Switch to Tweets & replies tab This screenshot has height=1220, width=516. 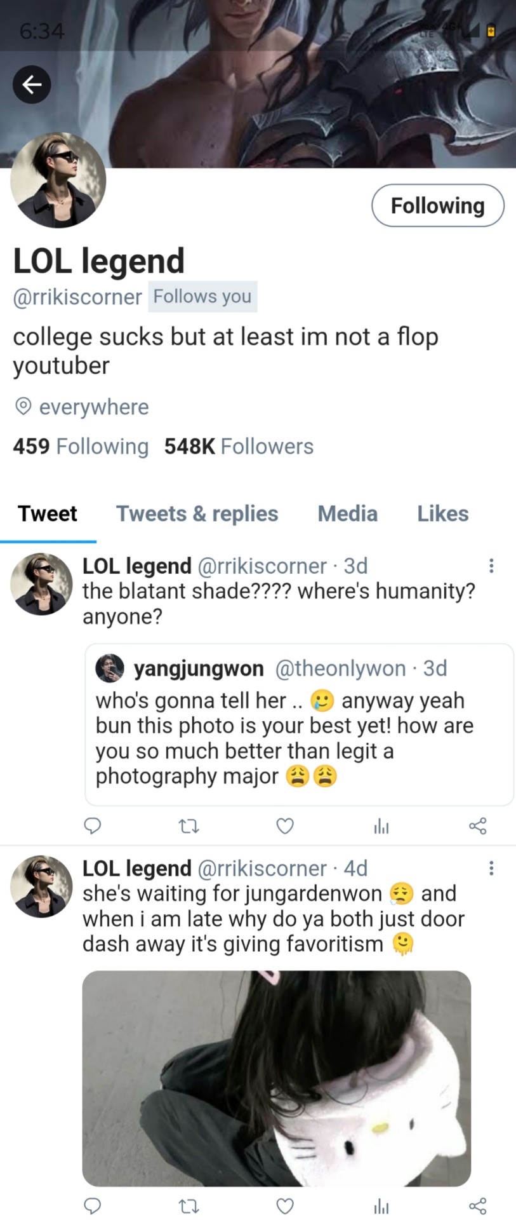tap(197, 513)
